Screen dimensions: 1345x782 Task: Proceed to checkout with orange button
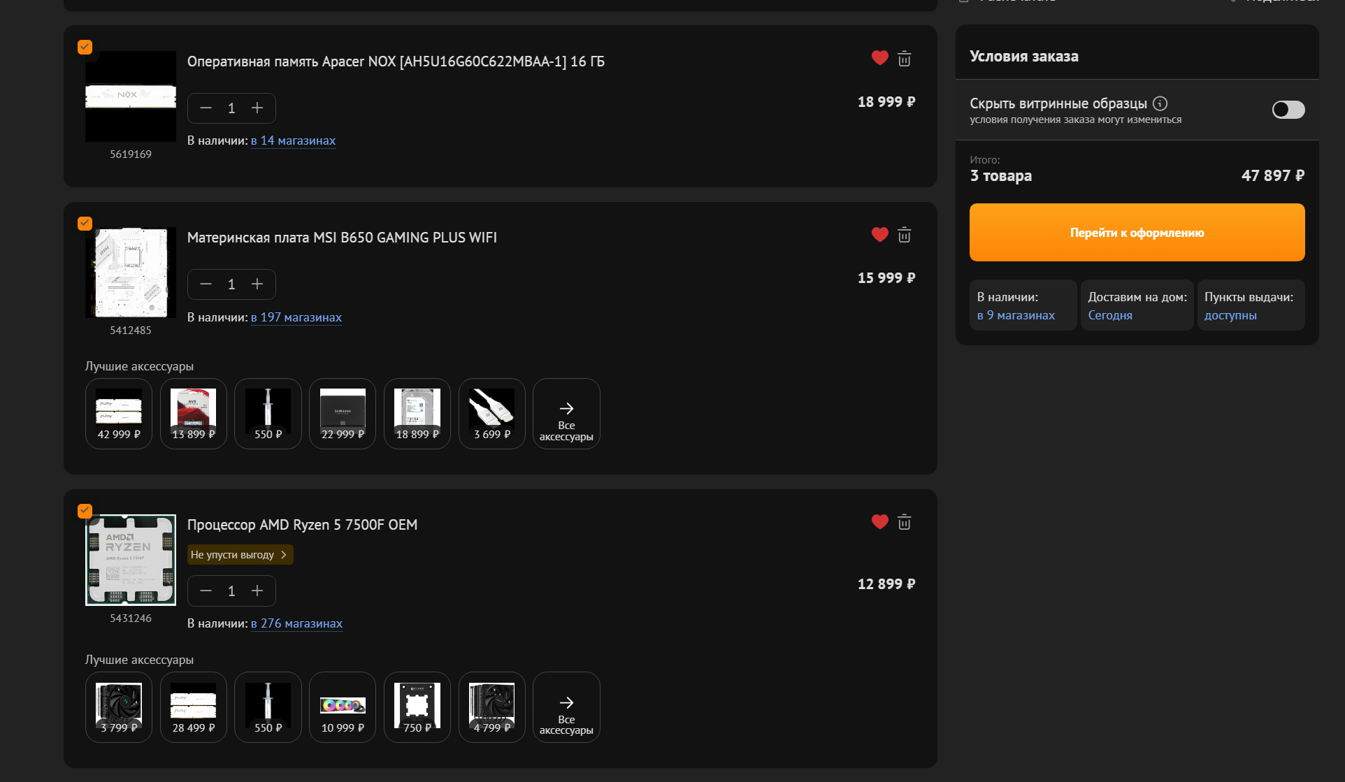click(x=1137, y=233)
